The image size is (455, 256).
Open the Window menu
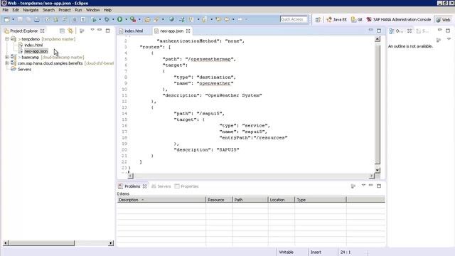(93, 10)
